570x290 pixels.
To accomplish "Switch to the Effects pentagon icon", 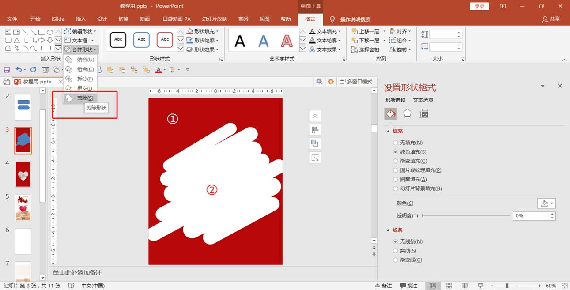I will click(407, 114).
